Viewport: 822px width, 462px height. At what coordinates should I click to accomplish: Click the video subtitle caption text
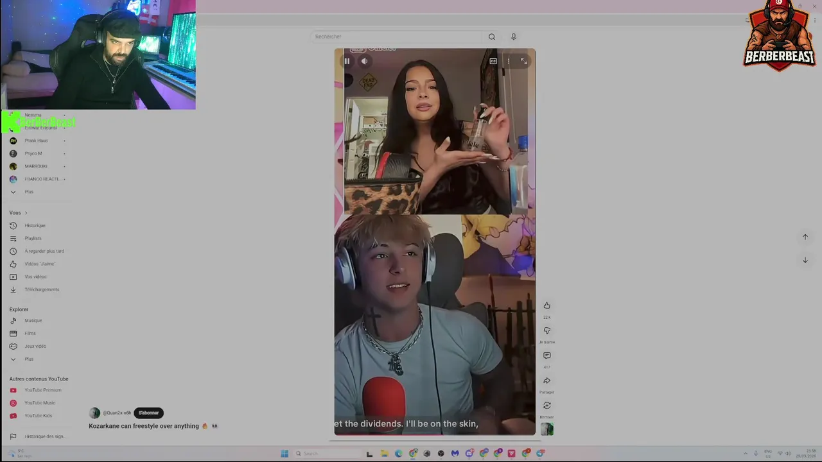point(406,424)
